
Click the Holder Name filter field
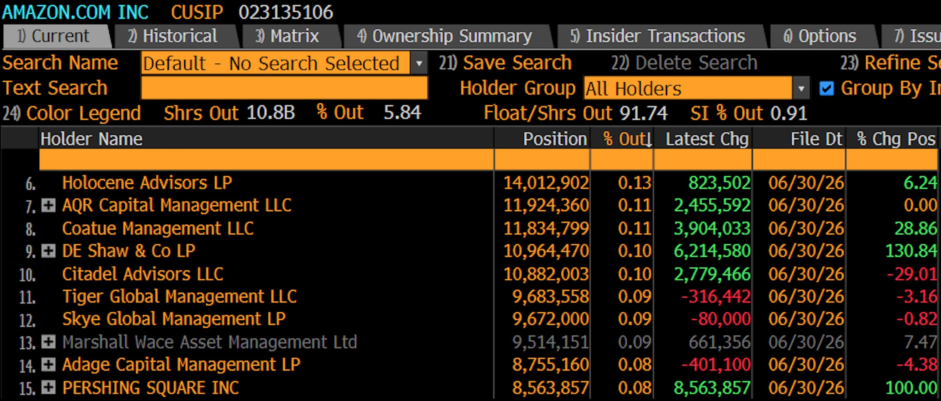[x=266, y=159]
